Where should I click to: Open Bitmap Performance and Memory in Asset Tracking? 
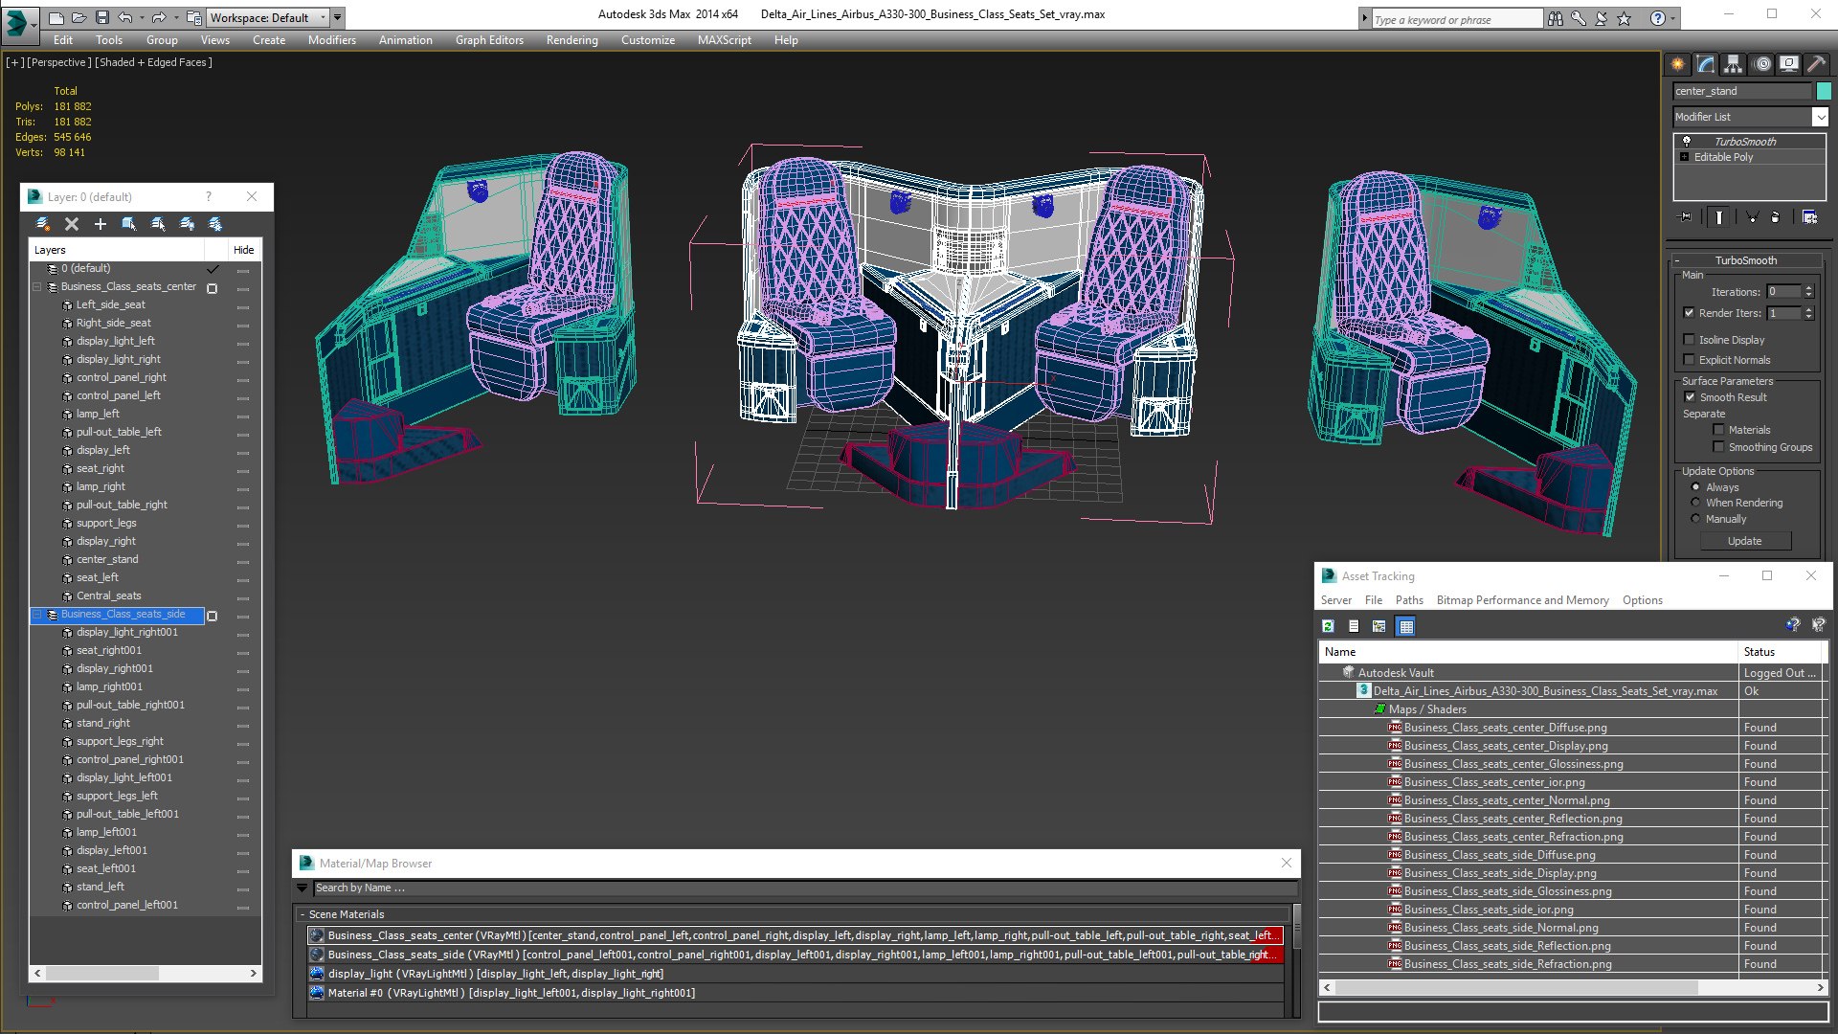1522,600
